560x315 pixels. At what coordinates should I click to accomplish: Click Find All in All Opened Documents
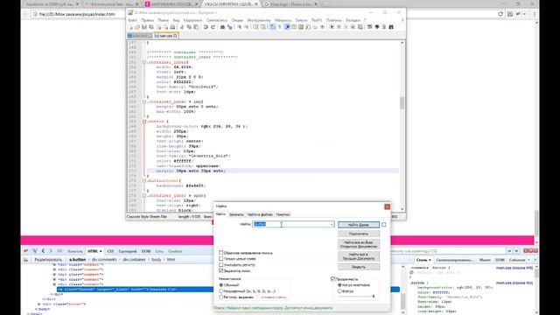pyautogui.click(x=359, y=244)
